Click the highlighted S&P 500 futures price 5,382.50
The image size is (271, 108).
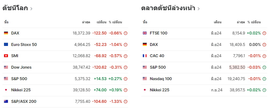(237, 67)
